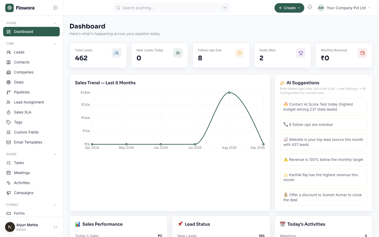Click Follow-ups Due clock icon
379x237 pixels.
click(240, 53)
